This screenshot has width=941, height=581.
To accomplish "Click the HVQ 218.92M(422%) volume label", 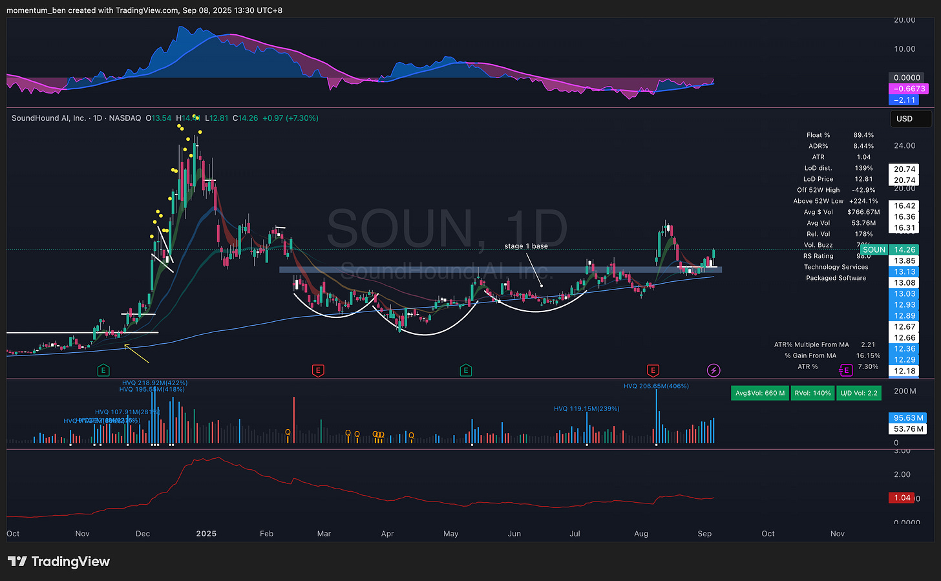I will click(154, 383).
